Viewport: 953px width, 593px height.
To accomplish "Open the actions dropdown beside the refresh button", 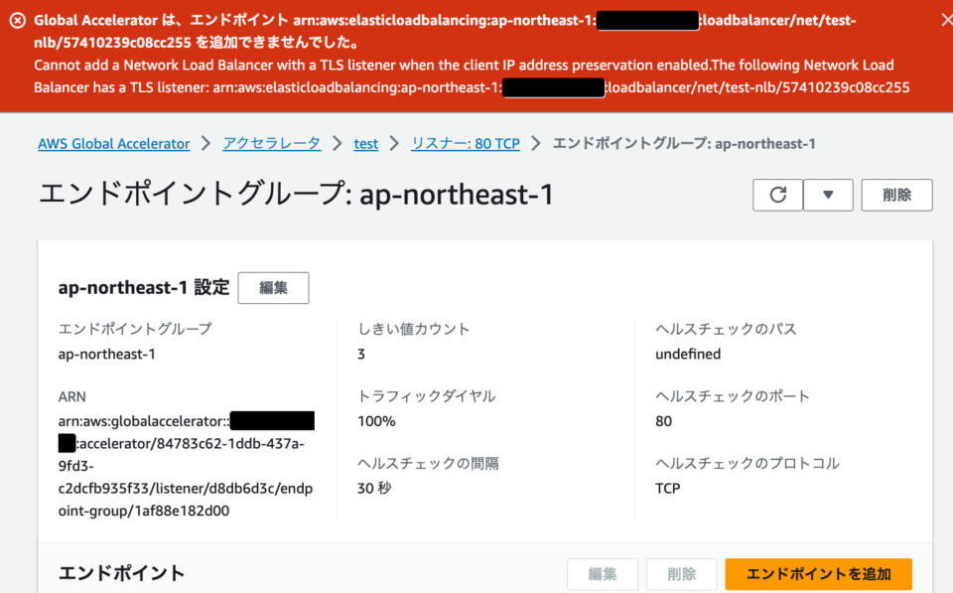I will (829, 195).
